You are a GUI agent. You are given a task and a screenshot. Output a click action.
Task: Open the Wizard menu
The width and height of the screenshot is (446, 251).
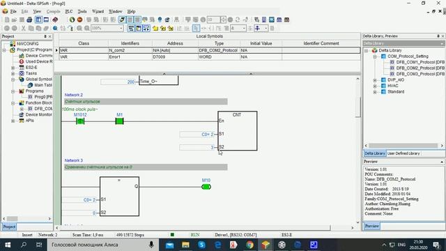[x=98, y=11]
